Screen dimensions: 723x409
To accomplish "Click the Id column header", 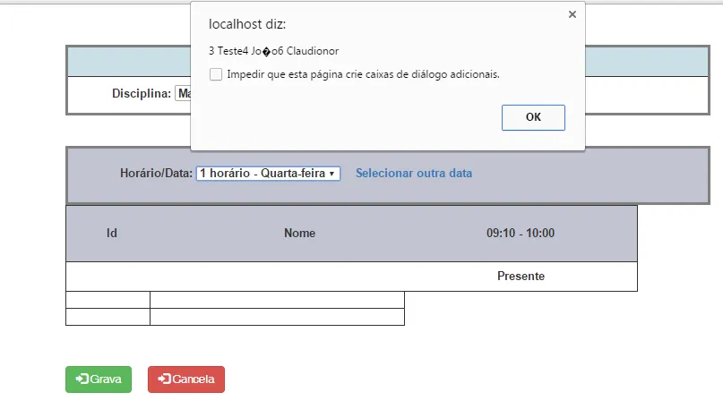I will click(x=112, y=234).
